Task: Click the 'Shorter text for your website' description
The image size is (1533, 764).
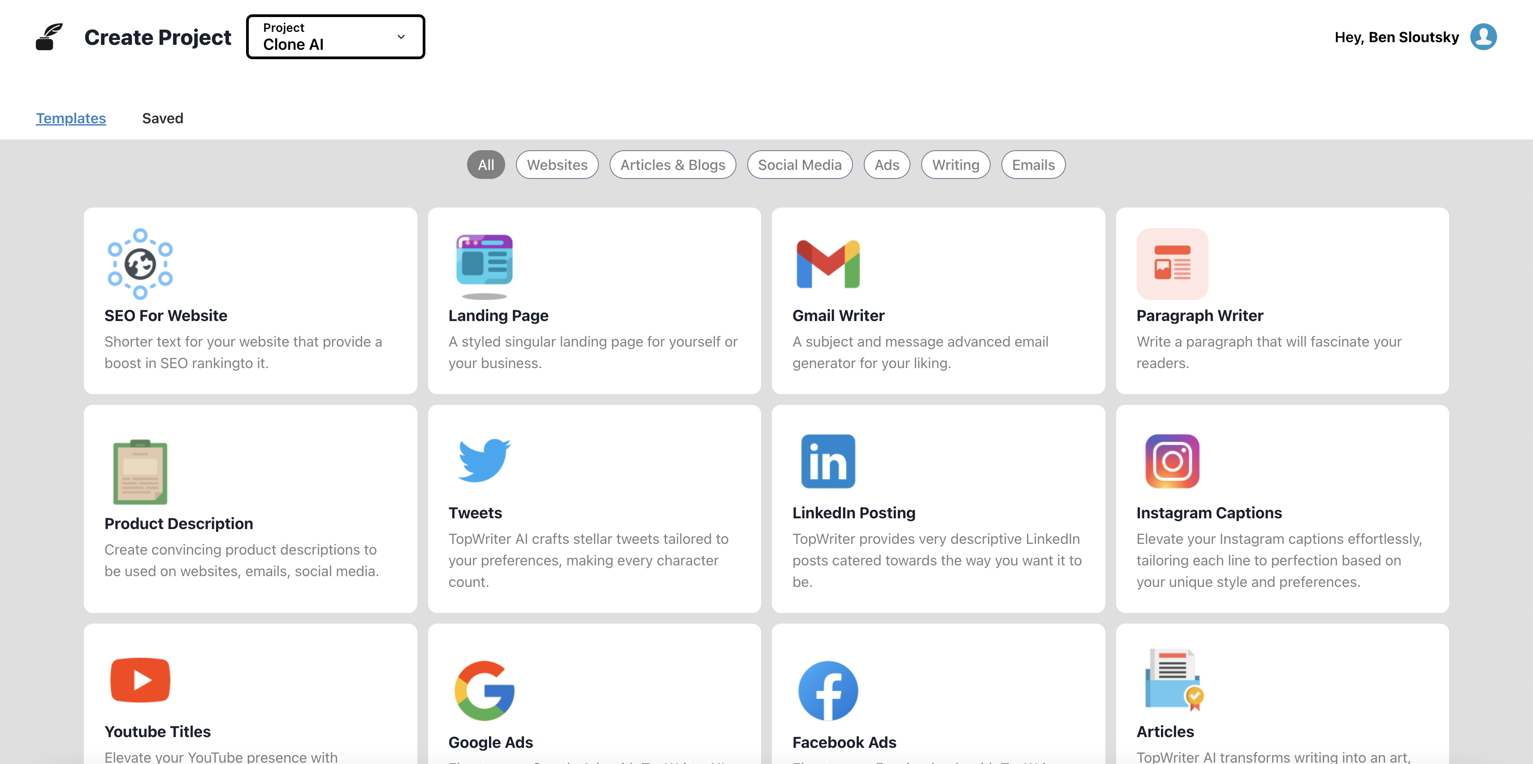Action: [243, 352]
